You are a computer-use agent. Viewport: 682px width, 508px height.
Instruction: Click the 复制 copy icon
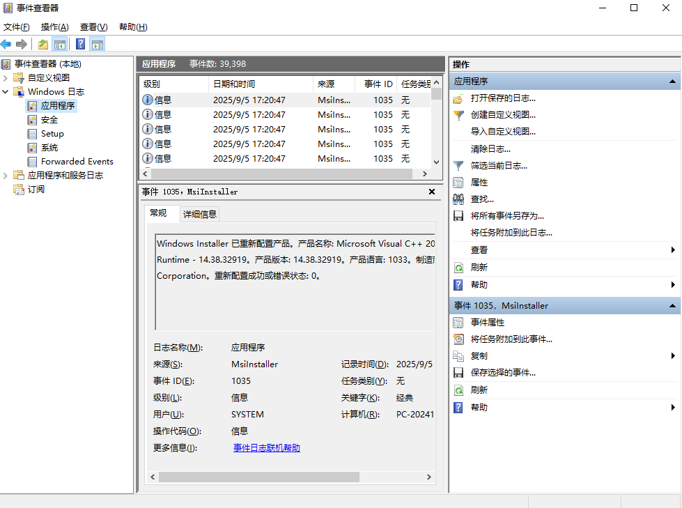(458, 356)
